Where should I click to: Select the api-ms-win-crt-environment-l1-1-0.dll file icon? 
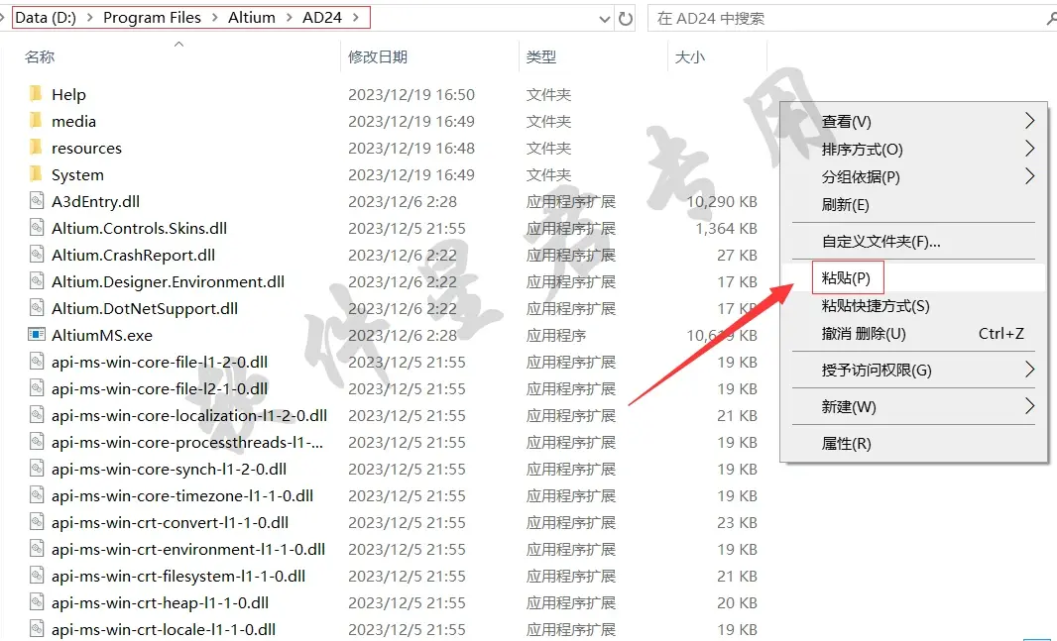point(37,549)
